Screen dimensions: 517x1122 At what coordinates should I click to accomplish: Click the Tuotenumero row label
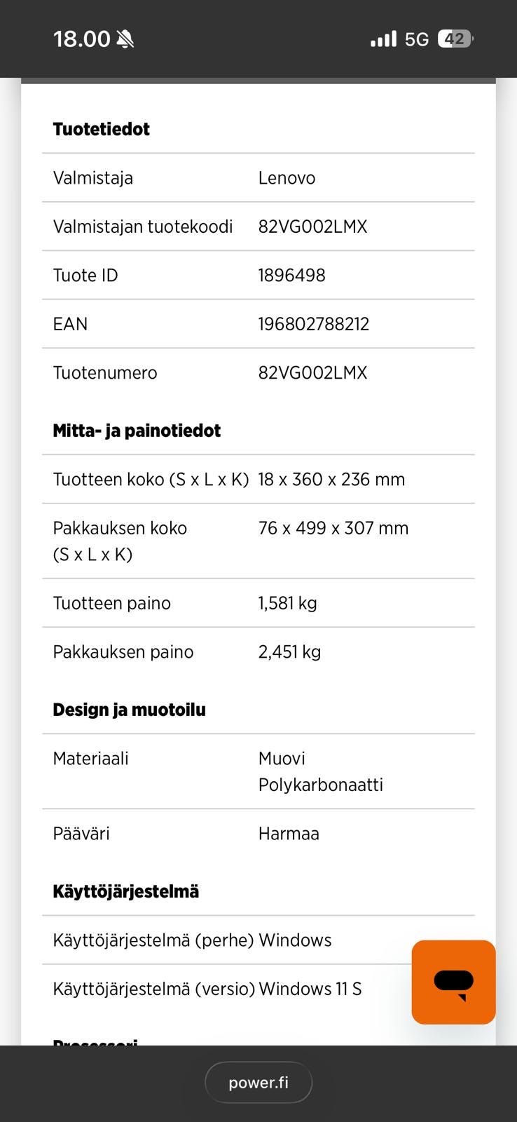[x=105, y=372]
